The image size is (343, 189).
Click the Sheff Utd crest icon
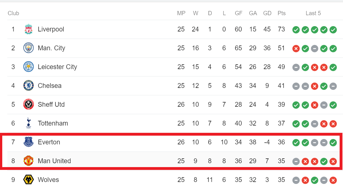(28, 104)
